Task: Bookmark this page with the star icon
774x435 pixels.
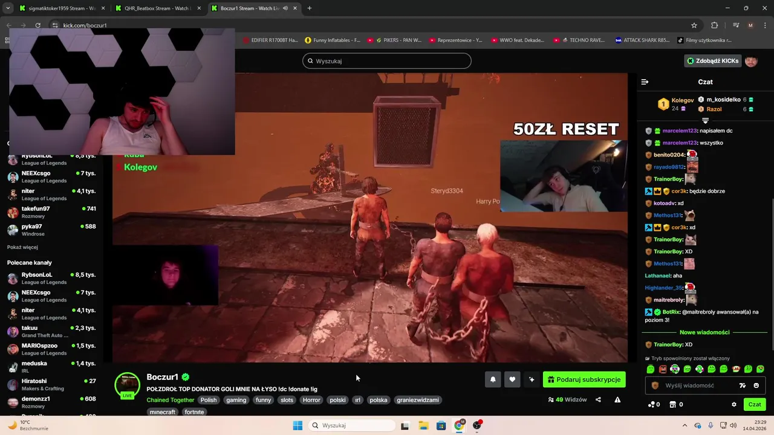Action: click(694, 25)
